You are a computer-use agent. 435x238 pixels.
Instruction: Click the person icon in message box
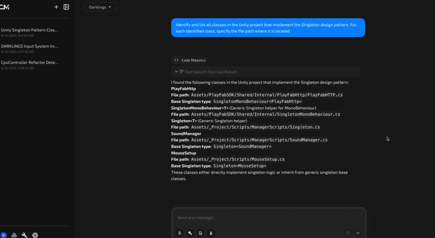pyautogui.click(x=211, y=233)
